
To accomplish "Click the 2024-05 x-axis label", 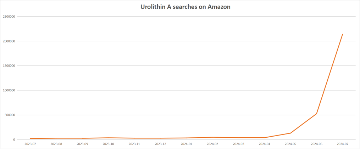I will point(290,144).
